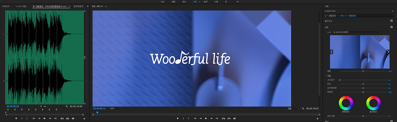This screenshot has height=122, width=397.
Task: Show more source panel tabs overflow arrows
Action: (x=88, y=6)
